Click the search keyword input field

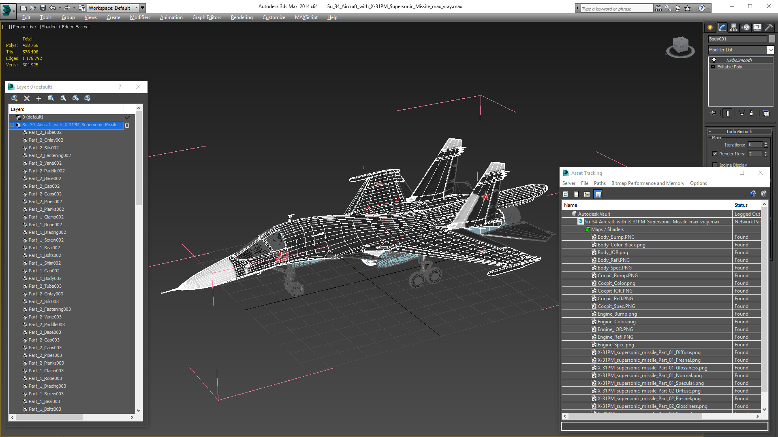click(x=617, y=8)
